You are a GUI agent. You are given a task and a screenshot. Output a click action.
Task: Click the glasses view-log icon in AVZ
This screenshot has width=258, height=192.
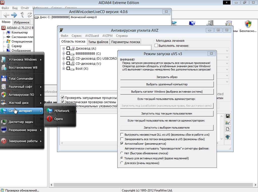click(228, 123)
